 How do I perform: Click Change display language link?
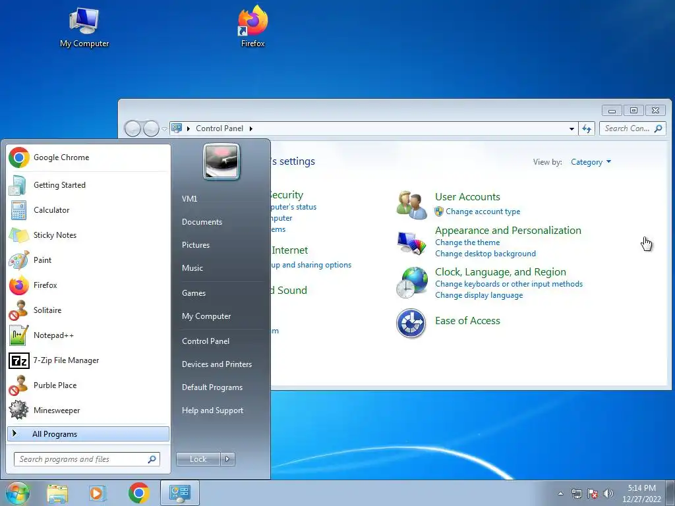tap(479, 295)
